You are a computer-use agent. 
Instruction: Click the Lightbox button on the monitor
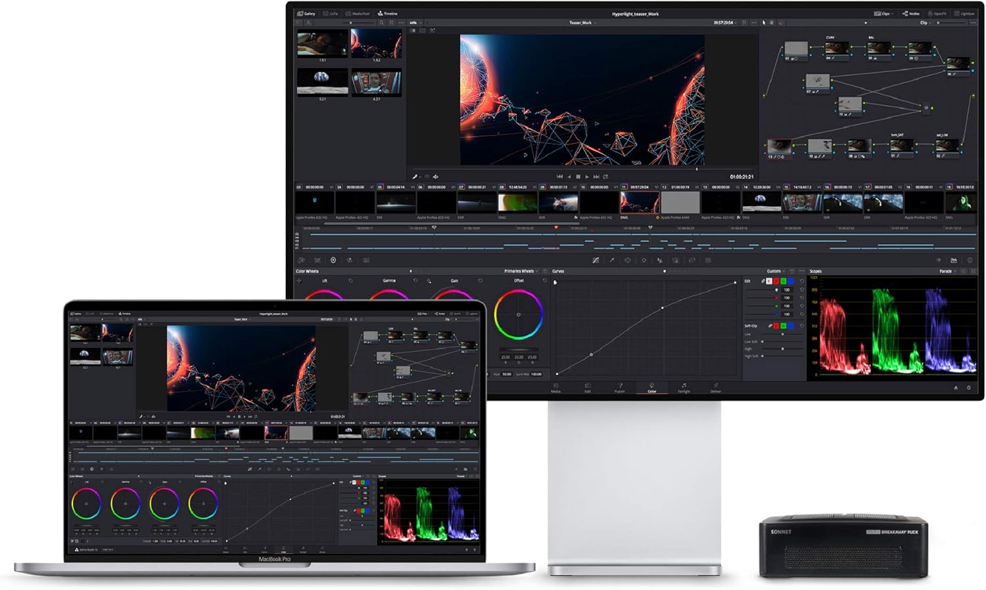point(964,13)
